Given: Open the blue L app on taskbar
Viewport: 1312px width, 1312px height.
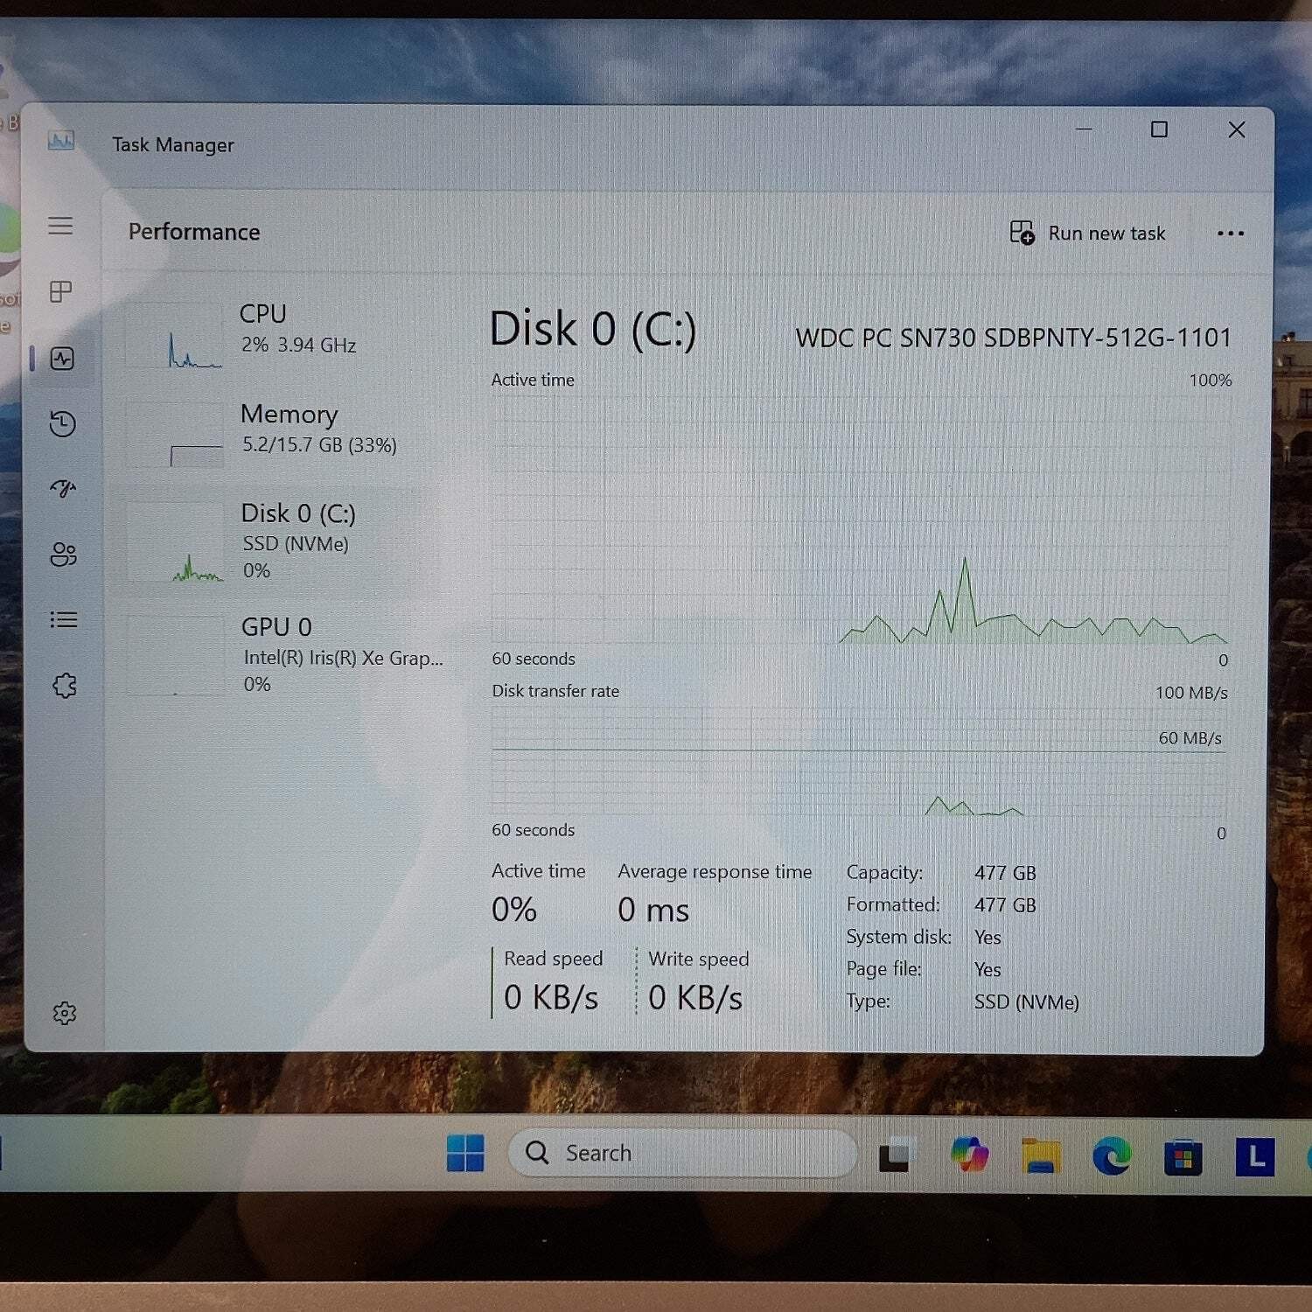Looking at the screenshot, I should (x=1254, y=1156).
